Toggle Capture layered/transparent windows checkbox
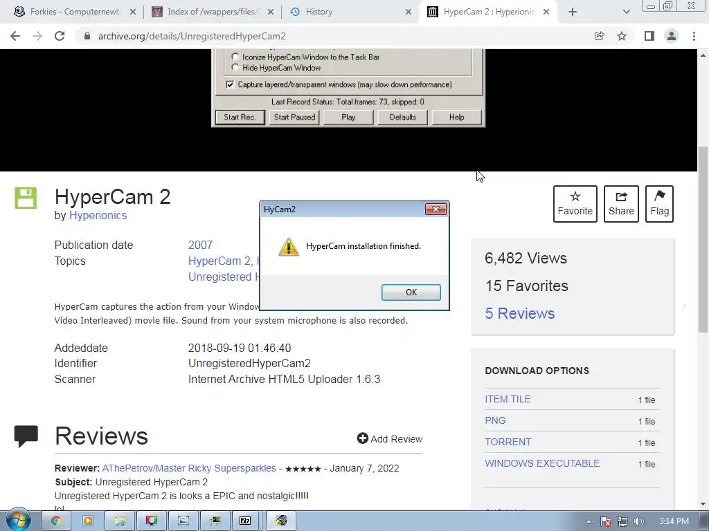Viewport: 709px width, 531px height. (230, 84)
